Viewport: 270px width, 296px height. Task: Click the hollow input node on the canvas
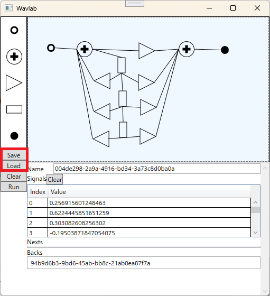tap(51, 48)
